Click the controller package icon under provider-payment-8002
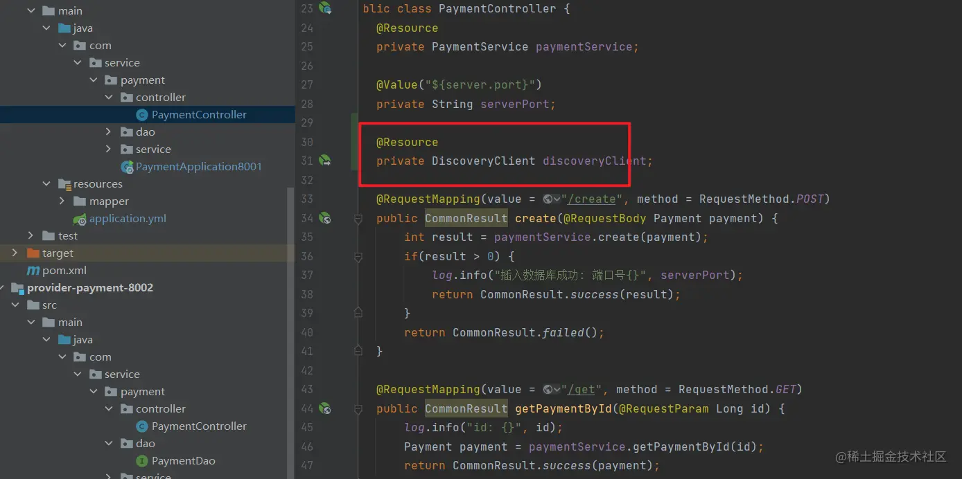The width and height of the screenshot is (962, 479). tap(127, 409)
